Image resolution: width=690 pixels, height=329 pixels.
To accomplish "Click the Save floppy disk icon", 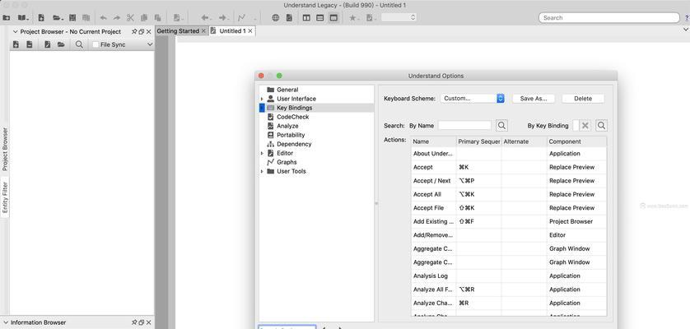I will click(72, 18).
